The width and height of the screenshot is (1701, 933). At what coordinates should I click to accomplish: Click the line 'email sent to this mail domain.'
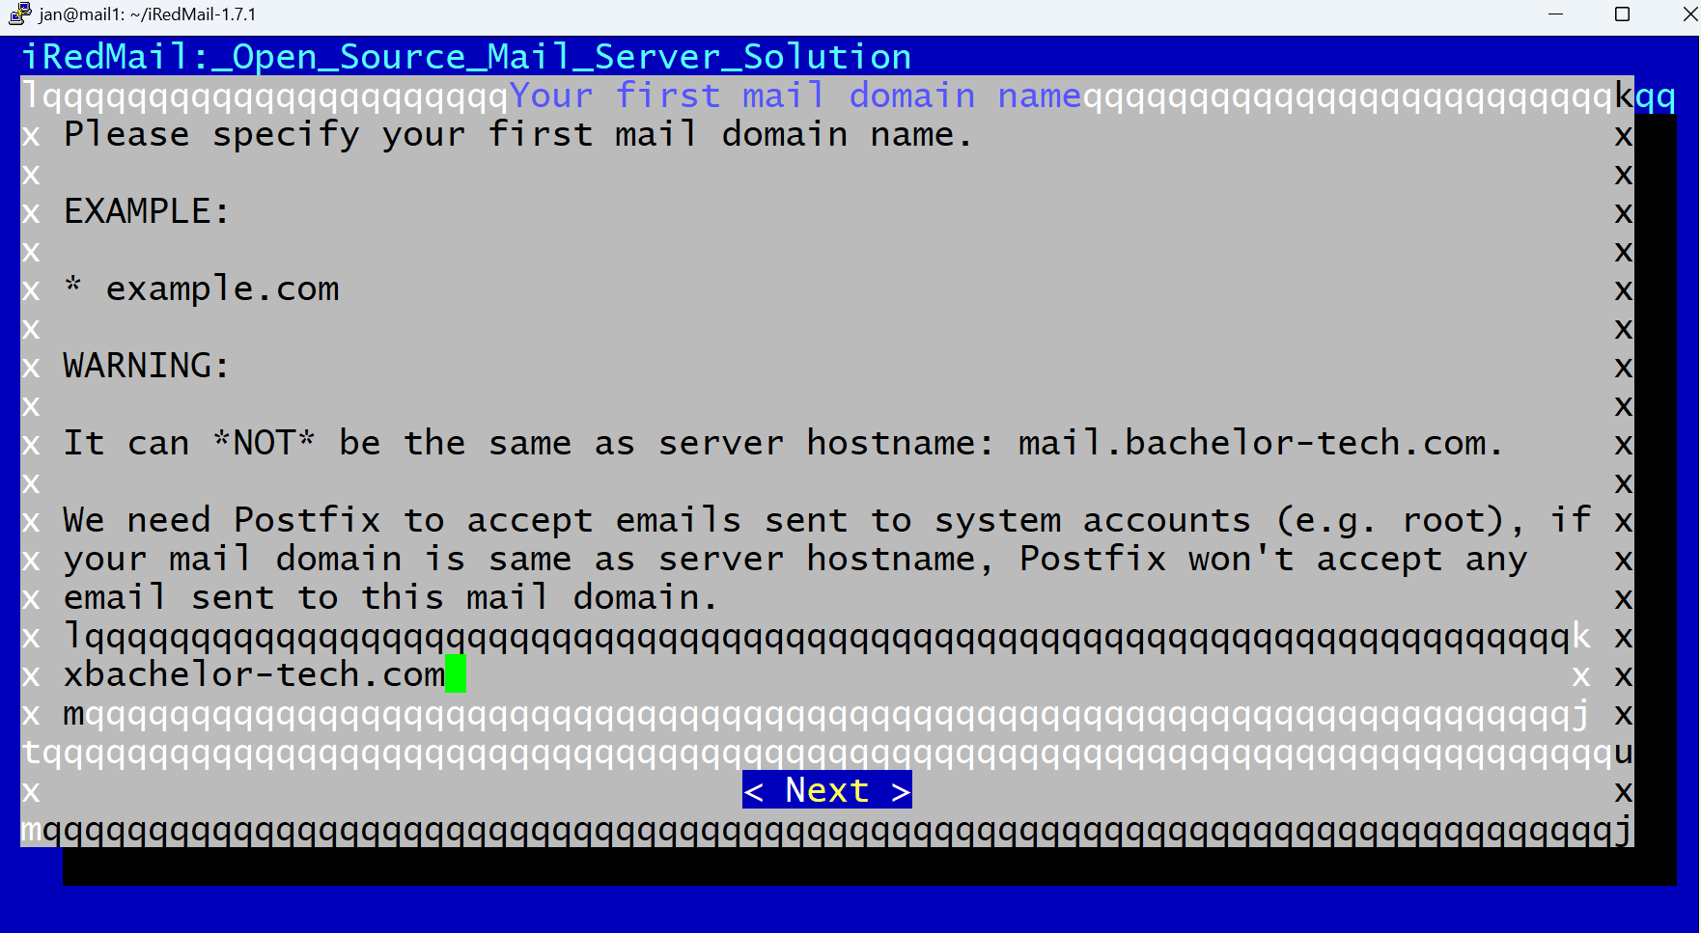tap(391, 597)
